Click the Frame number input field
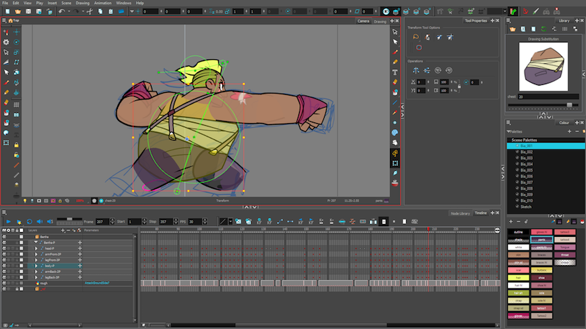The image size is (586, 329). [102, 221]
